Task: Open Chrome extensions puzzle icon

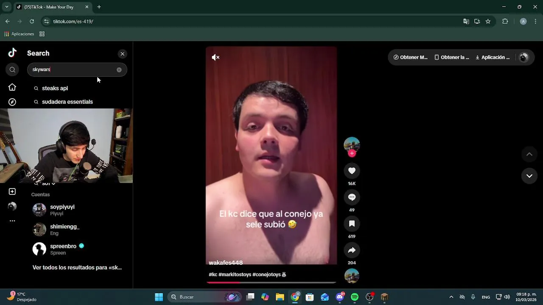Action: tap(505, 21)
